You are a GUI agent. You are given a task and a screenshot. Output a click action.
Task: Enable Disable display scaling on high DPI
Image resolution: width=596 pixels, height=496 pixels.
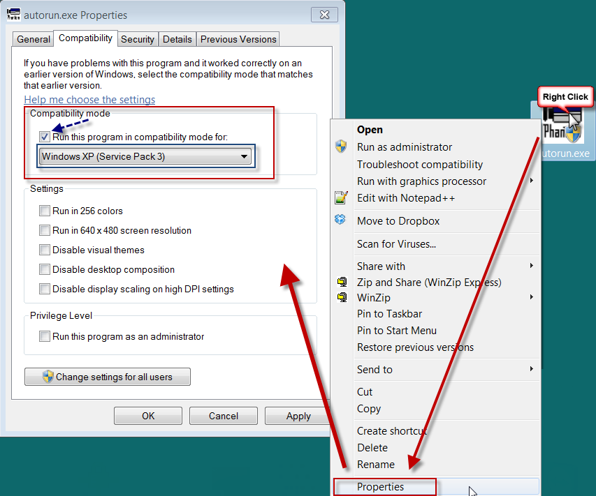pyautogui.click(x=45, y=290)
